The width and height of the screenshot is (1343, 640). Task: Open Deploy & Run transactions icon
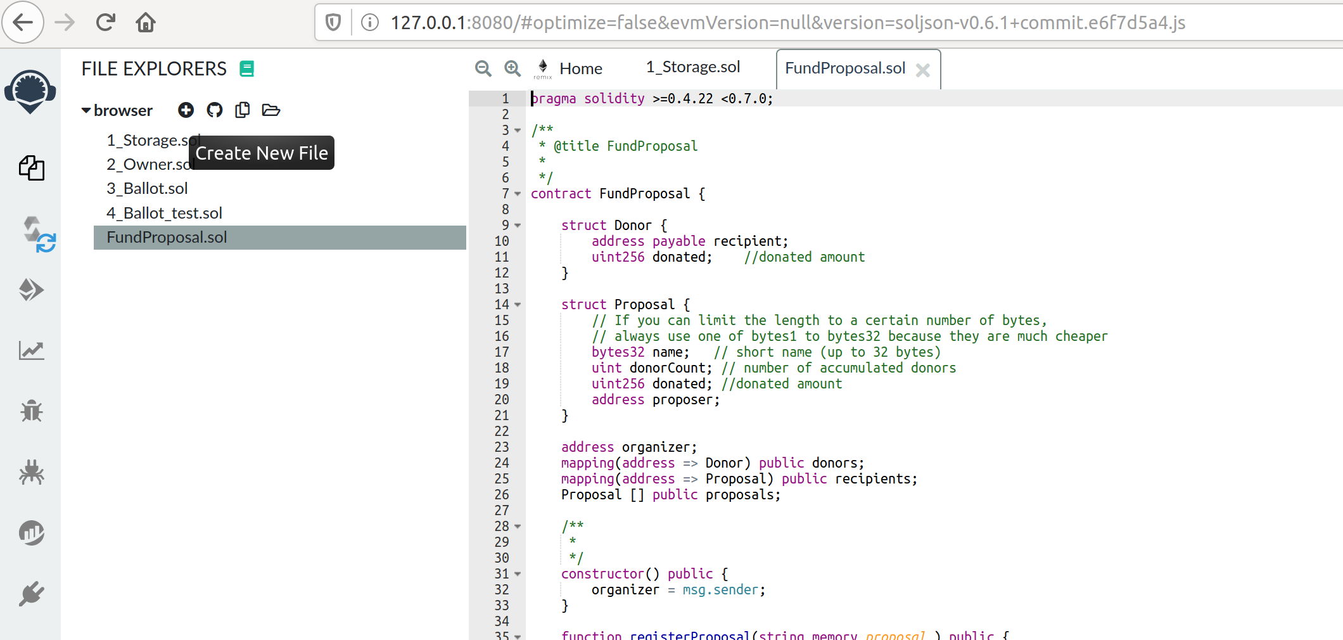click(31, 290)
